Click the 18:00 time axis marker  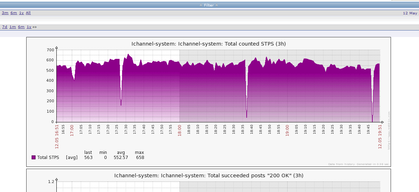coord(180,129)
